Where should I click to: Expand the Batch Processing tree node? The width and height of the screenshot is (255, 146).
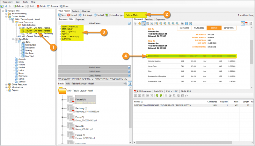point(6,14)
